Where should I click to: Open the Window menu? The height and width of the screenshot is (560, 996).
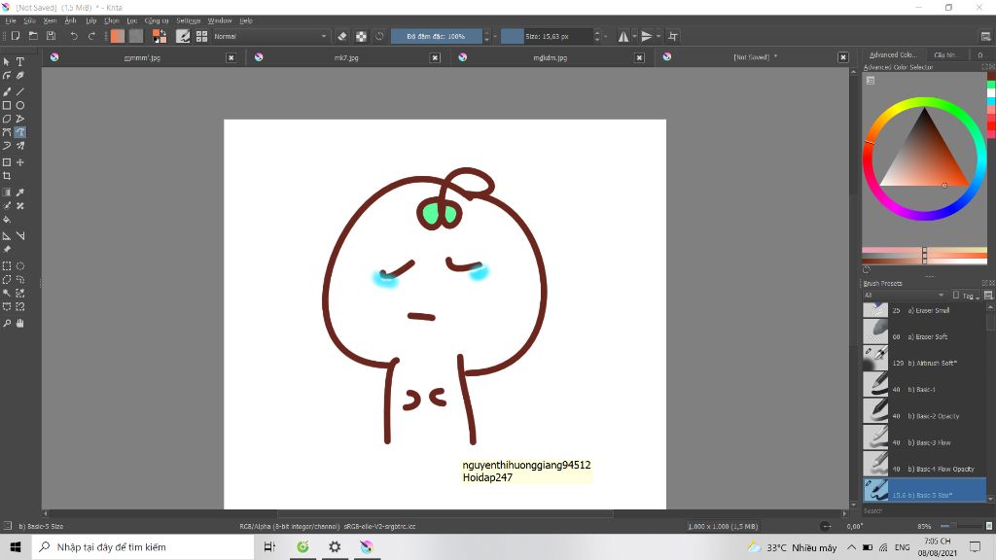click(x=220, y=20)
